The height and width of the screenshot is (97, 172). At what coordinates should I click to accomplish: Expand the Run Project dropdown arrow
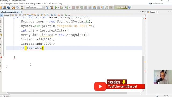click(x=58, y=7)
